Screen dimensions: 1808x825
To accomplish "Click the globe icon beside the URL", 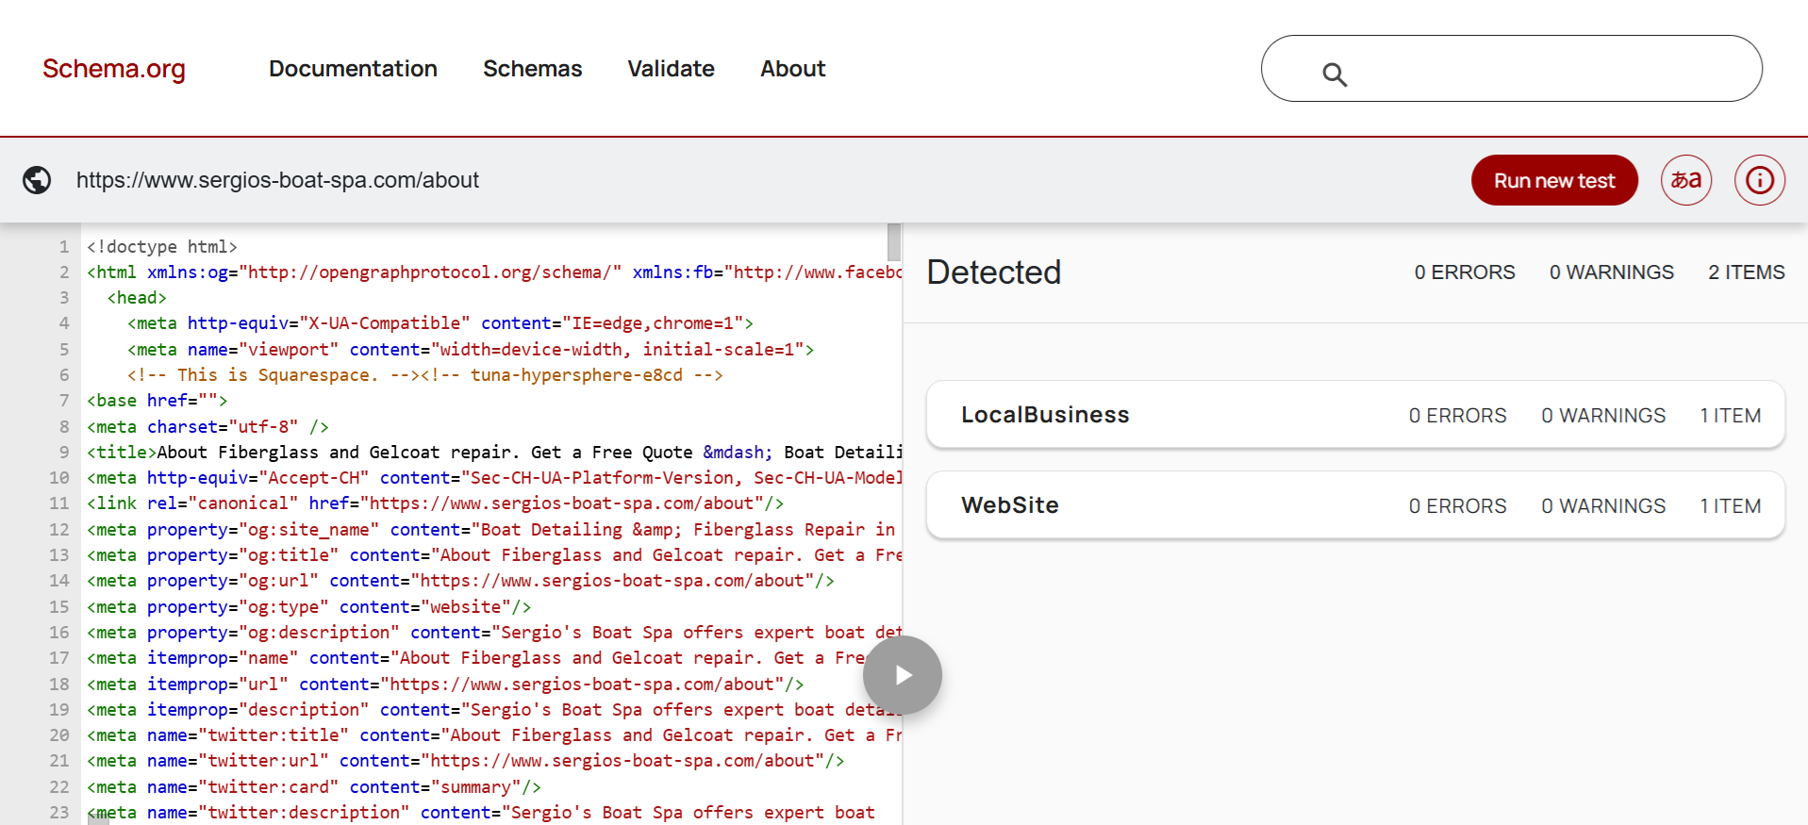I will 37,180.
